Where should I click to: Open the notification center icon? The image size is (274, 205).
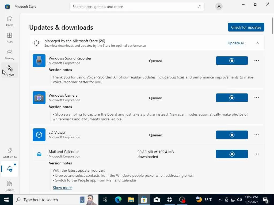[x=266, y=200]
